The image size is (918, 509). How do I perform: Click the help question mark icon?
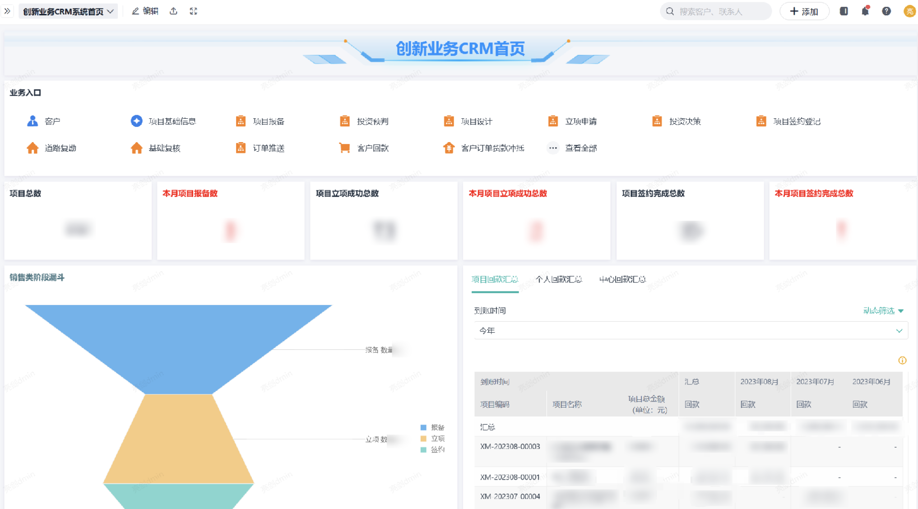point(886,11)
